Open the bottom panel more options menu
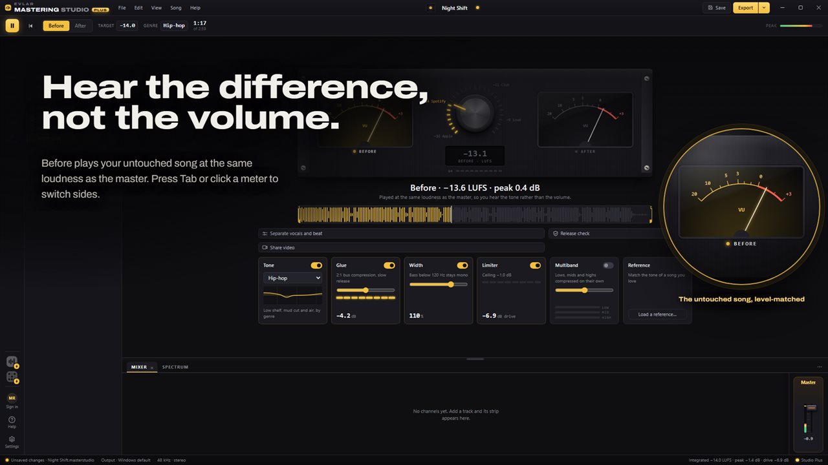Viewport: 828px width, 465px height. pos(820,367)
